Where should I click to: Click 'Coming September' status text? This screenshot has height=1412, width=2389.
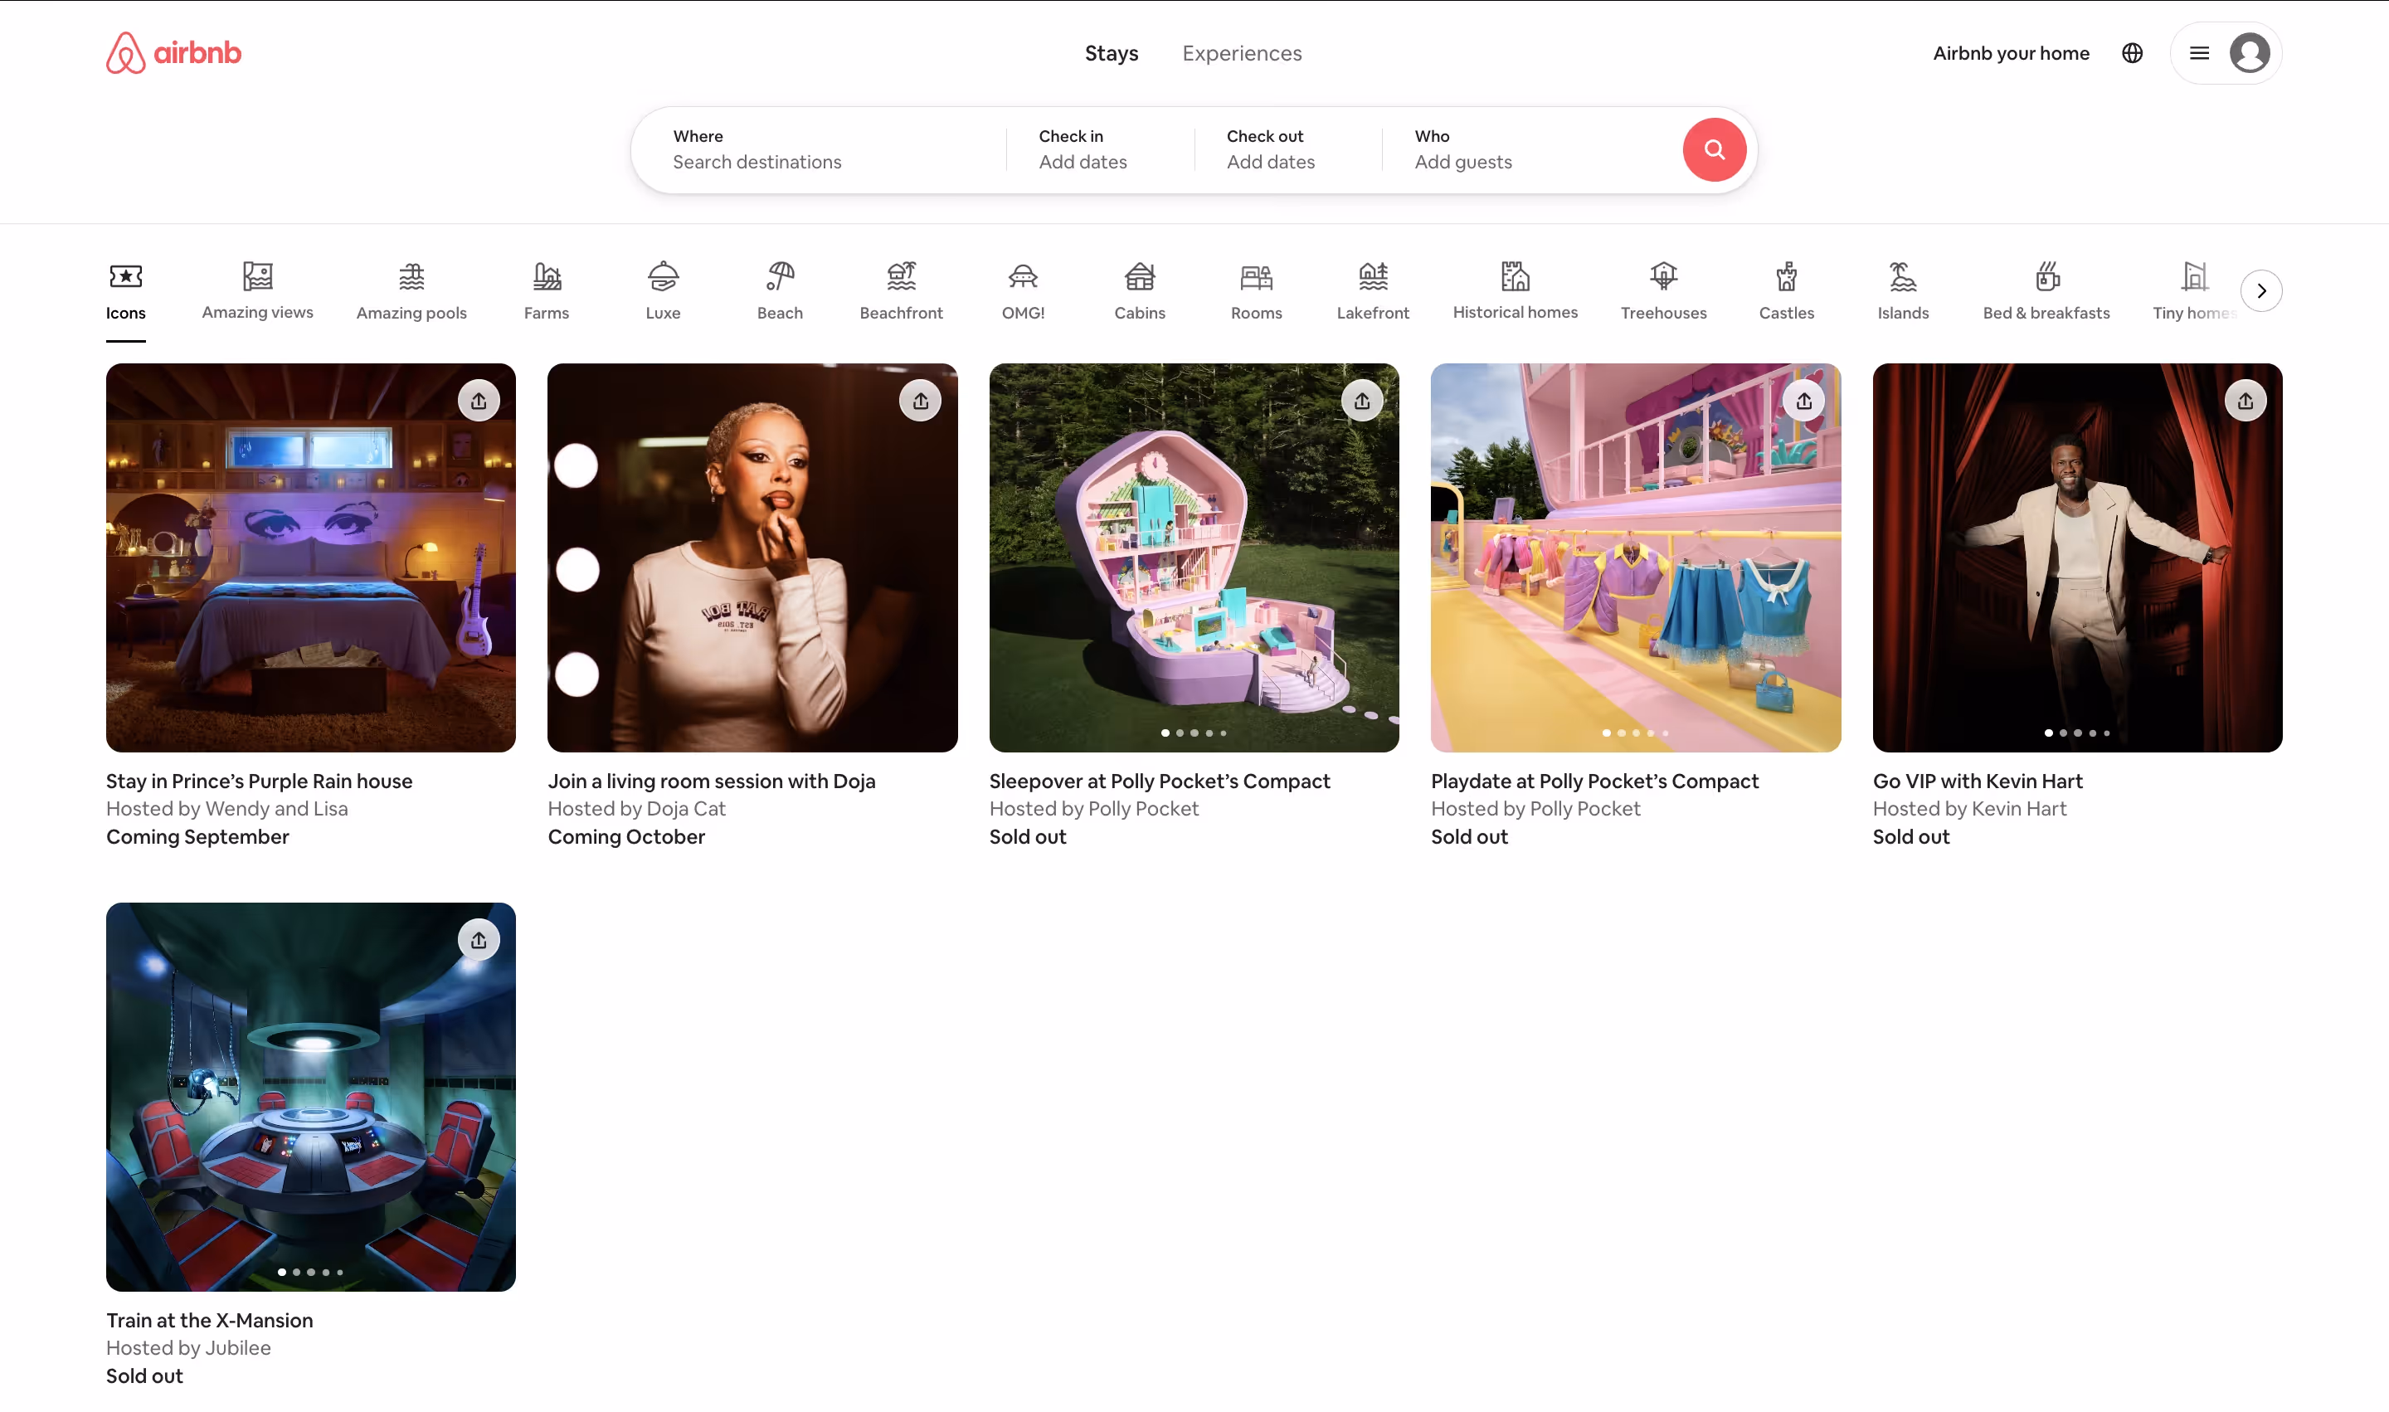point(197,836)
